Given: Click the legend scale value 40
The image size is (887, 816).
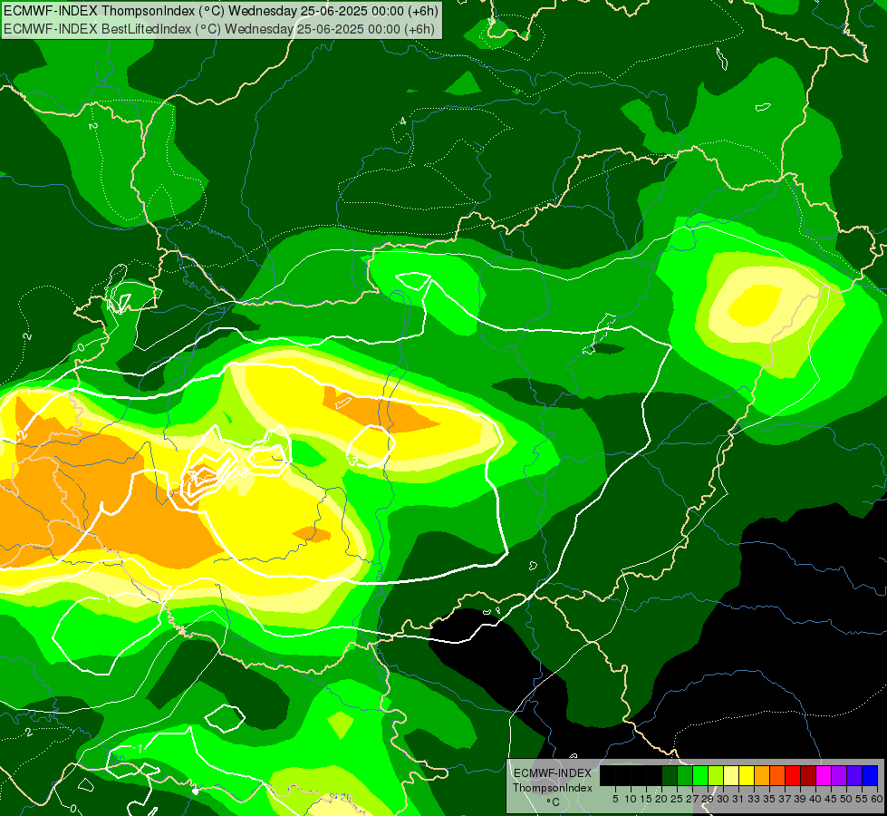Looking at the screenshot, I should click(x=815, y=799).
